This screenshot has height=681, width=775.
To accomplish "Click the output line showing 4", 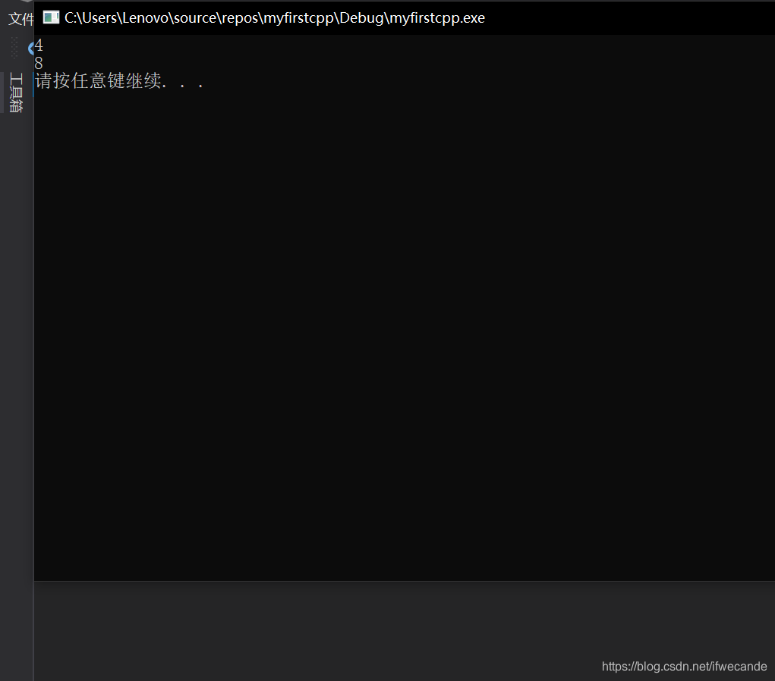I will click(39, 46).
